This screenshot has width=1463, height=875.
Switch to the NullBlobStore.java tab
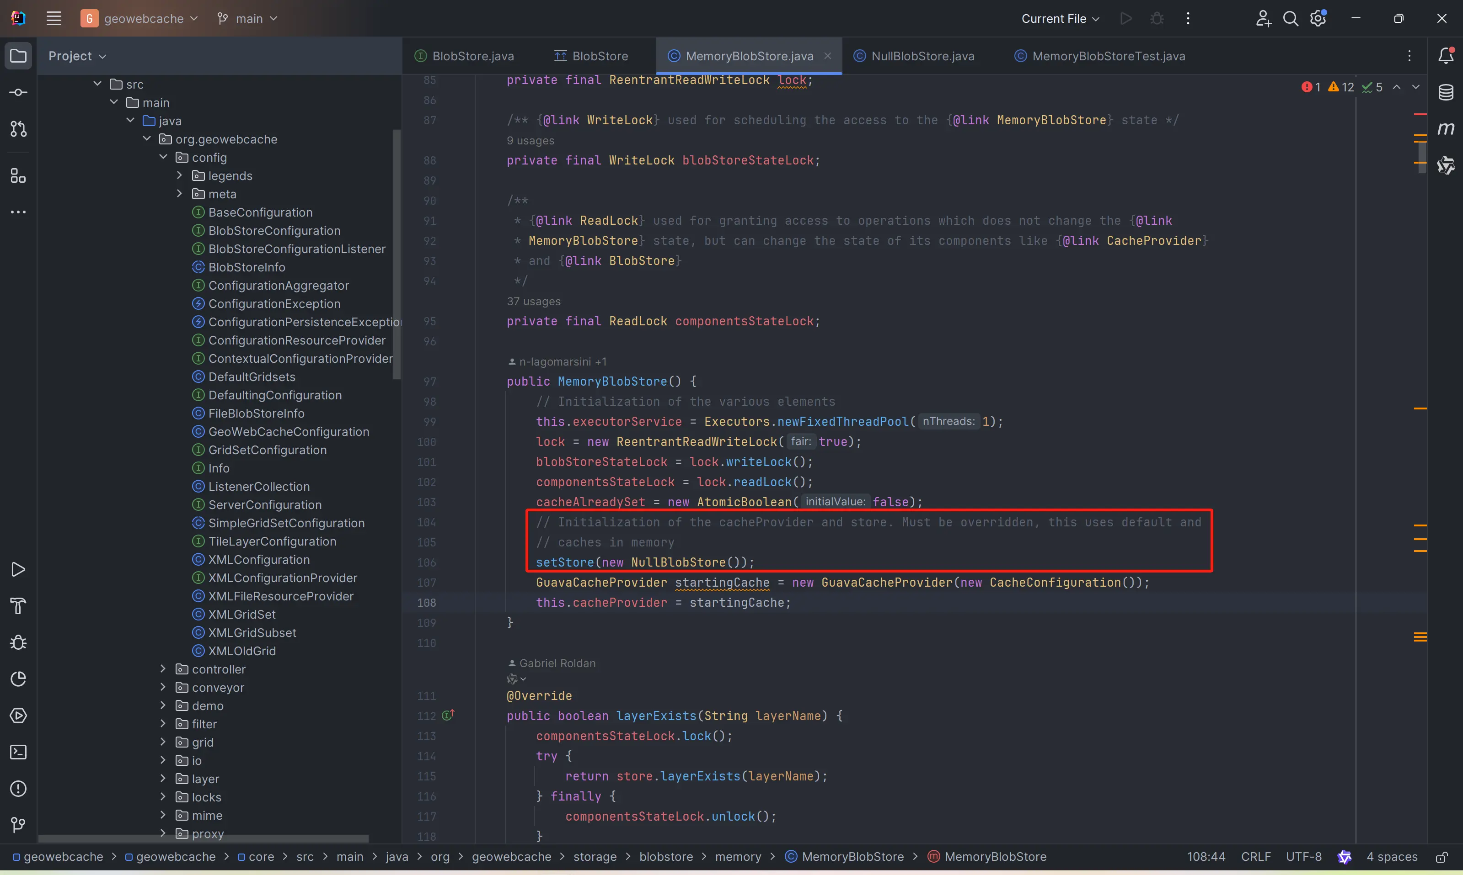pyautogui.click(x=914, y=56)
